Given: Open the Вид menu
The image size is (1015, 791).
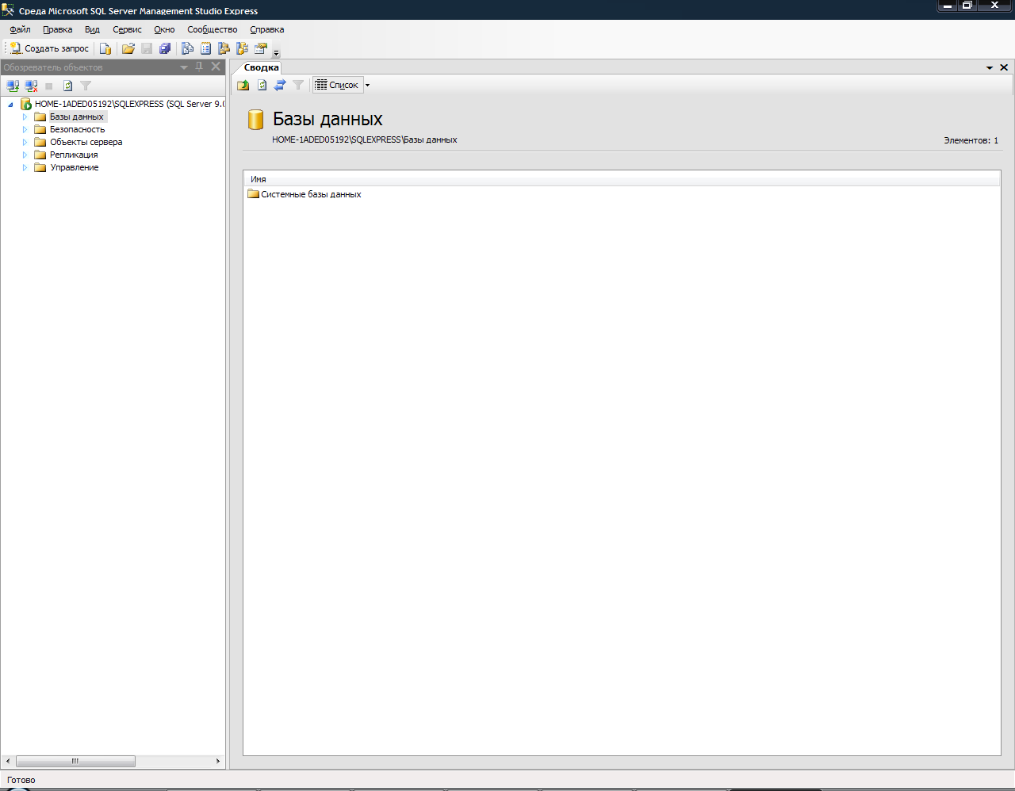Looking at the screenshot, I should (x=92, y=29).
